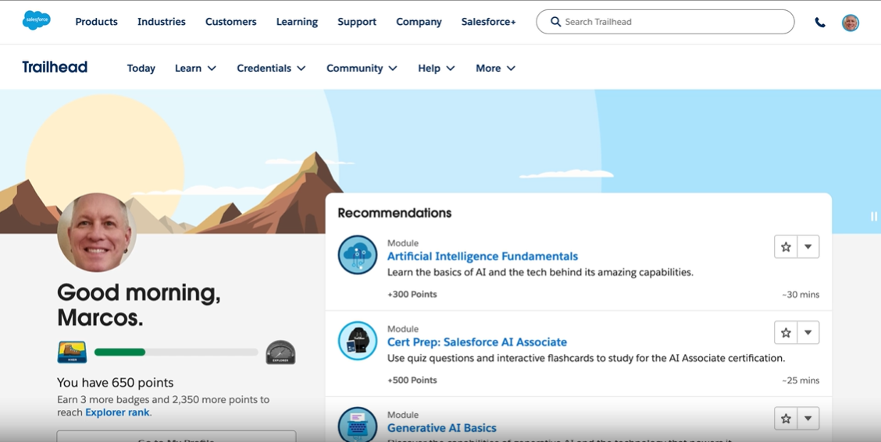Screen dimensions: 881x442
Task: Open options dropdown for Artificial Intelligence Fundamentals
Action: [808, 247]
